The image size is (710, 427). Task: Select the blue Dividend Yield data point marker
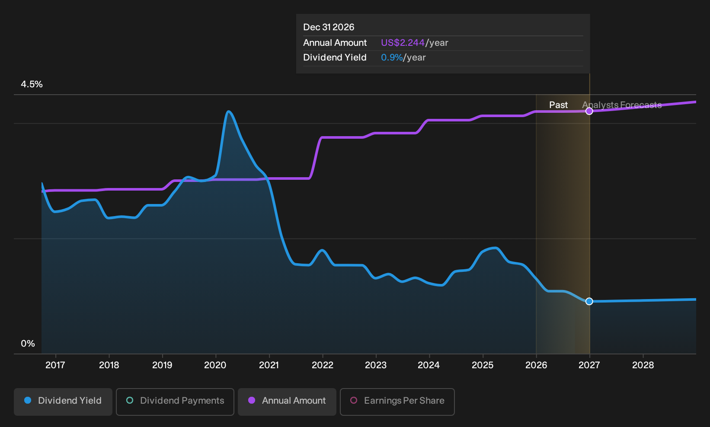589,301
